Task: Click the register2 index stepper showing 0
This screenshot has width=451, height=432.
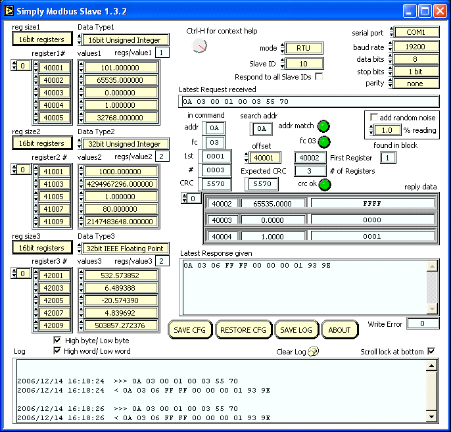Action: (x=21, y=170)
